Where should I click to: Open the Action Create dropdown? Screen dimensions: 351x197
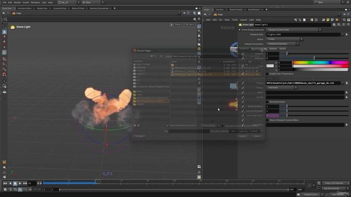[x=284, y=39]
